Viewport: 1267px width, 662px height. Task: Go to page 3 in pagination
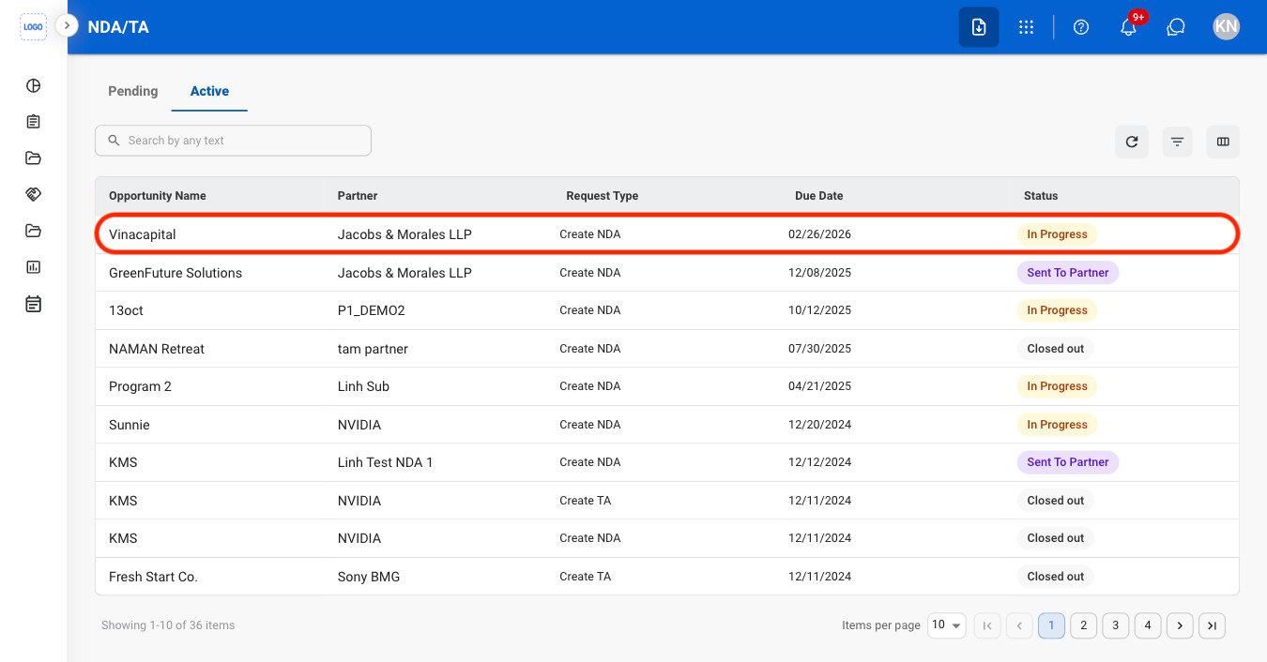[x=1115, y=625]
